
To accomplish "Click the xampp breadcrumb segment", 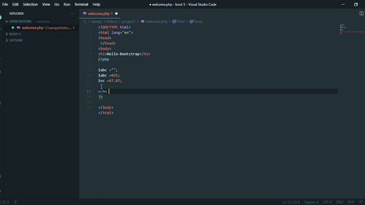I will click(x=96, y=22).
